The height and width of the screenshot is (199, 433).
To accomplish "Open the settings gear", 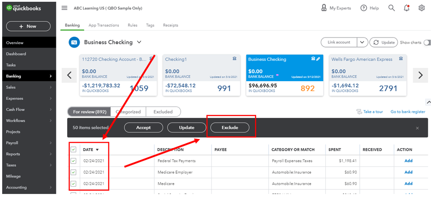I will tap(421, 8).
